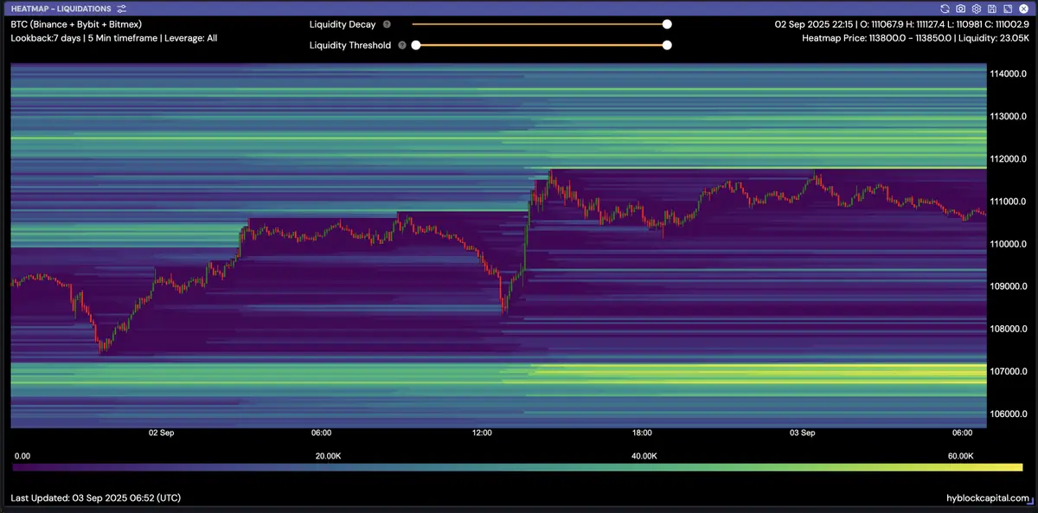
Task: Click the 112000.0 price axis label
Action: (1008, 158)
